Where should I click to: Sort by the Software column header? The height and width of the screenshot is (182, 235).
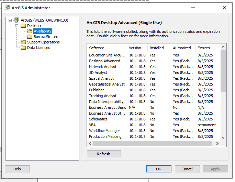pyautogui.click(x=107, y=48)
